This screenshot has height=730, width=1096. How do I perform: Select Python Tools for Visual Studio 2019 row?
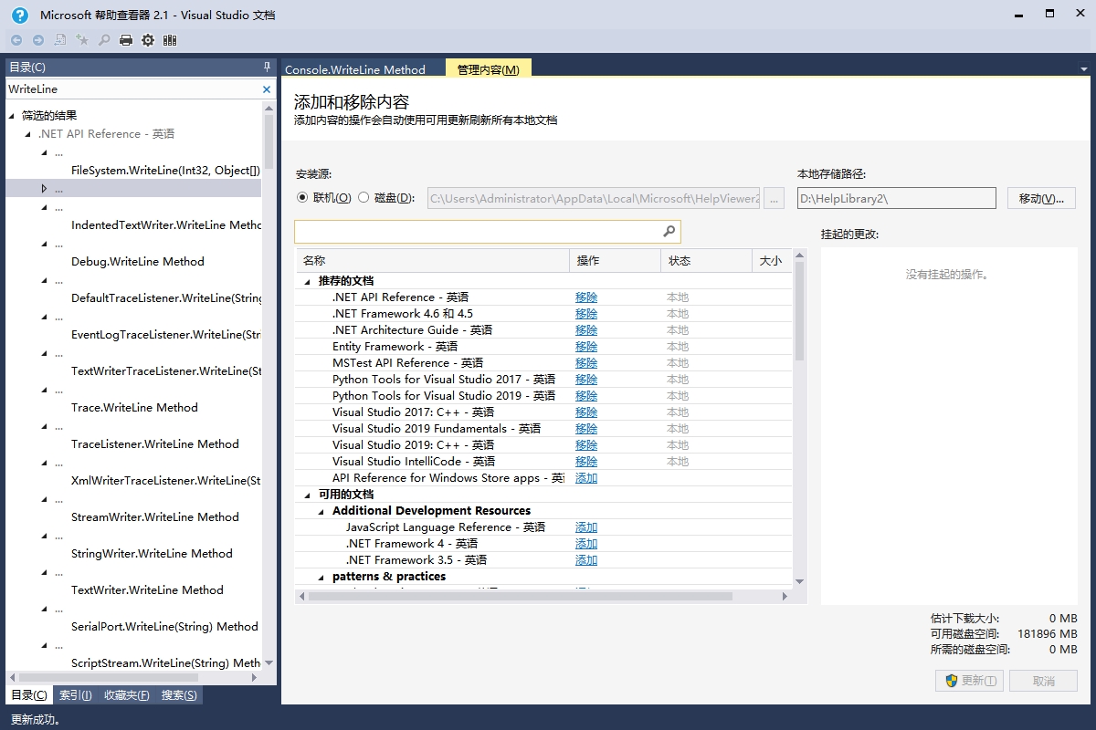click(544, 396)
